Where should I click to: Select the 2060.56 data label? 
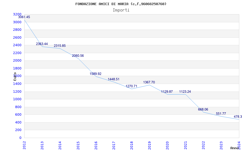(78, 56)
